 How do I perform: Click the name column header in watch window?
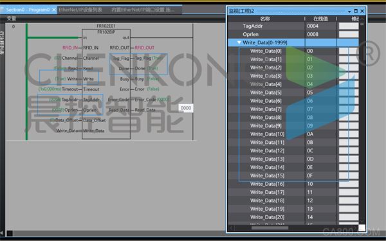coord(265,19)
